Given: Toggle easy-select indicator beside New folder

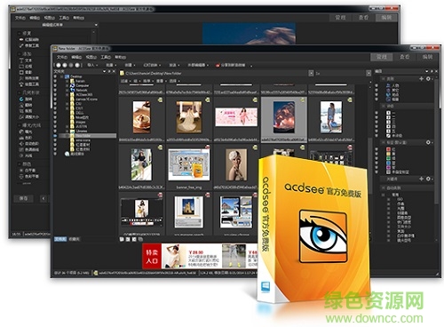Looking at the screenshot, I should click(x=55, y=136).
